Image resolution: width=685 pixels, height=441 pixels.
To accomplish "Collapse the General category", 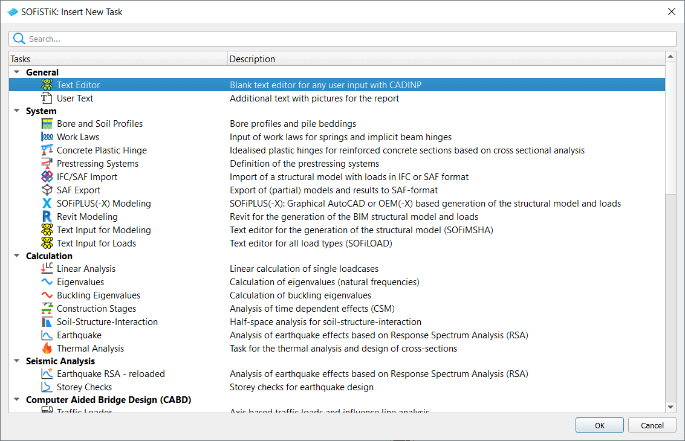I will [16, 72].
